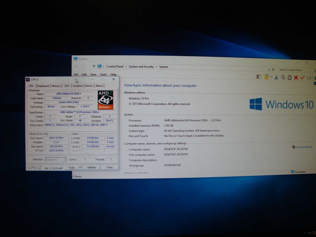Click the Search Control Panel field

coord(295,70)
